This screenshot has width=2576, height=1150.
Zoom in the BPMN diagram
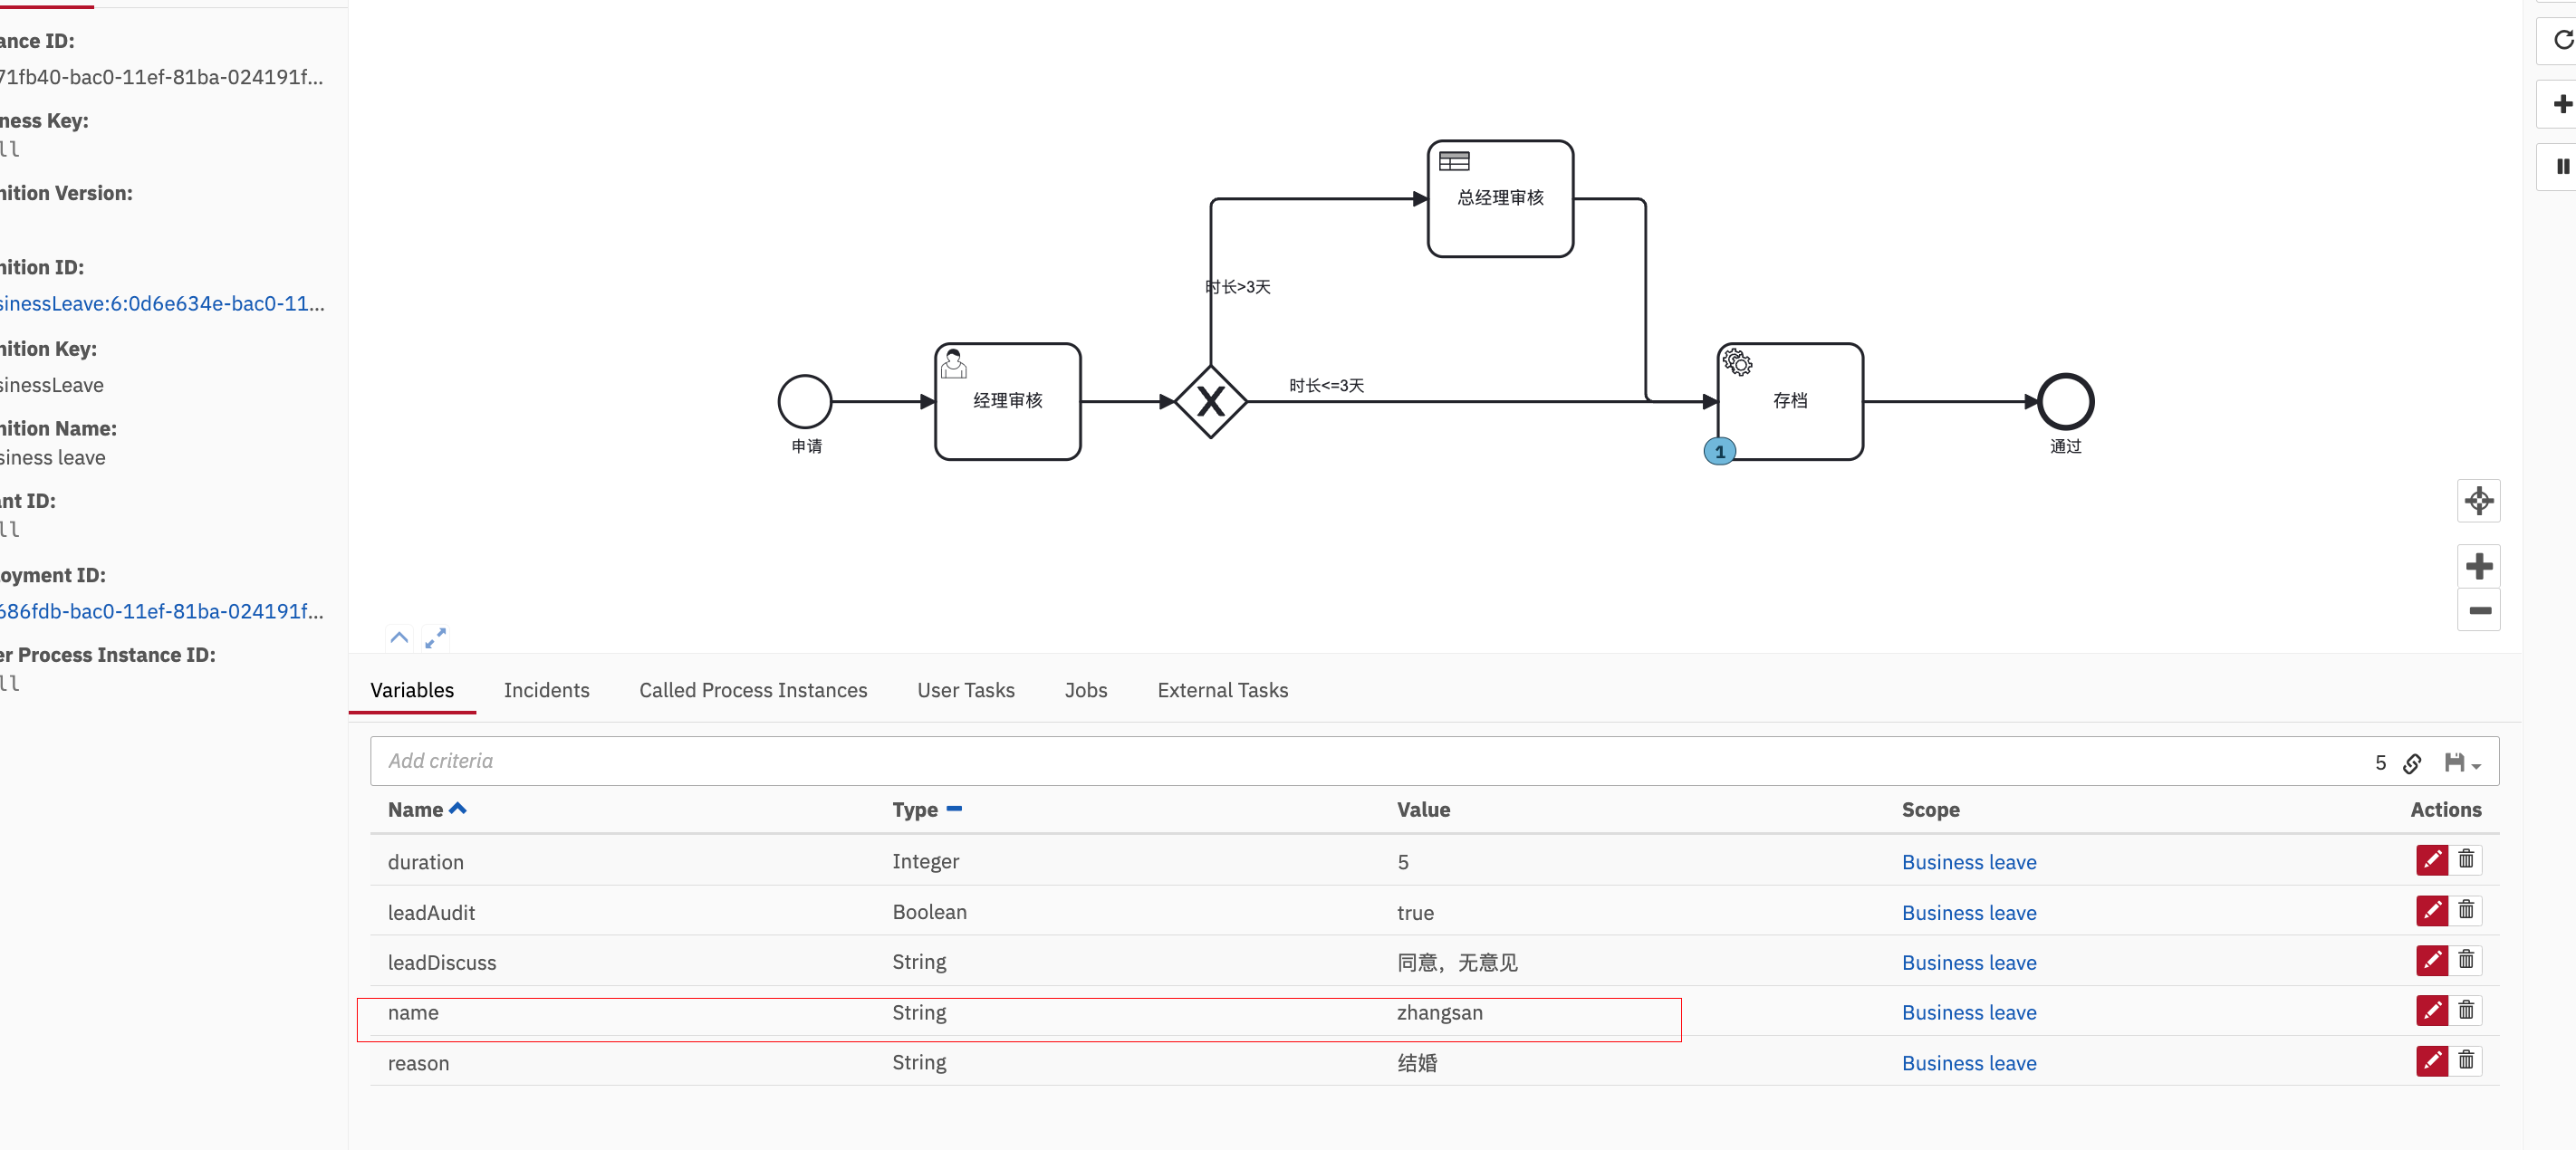tap(2478, 567)
